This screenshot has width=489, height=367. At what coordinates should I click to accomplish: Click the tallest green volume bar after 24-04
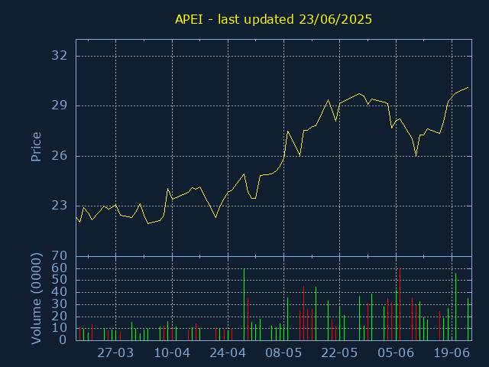point(244,304)
